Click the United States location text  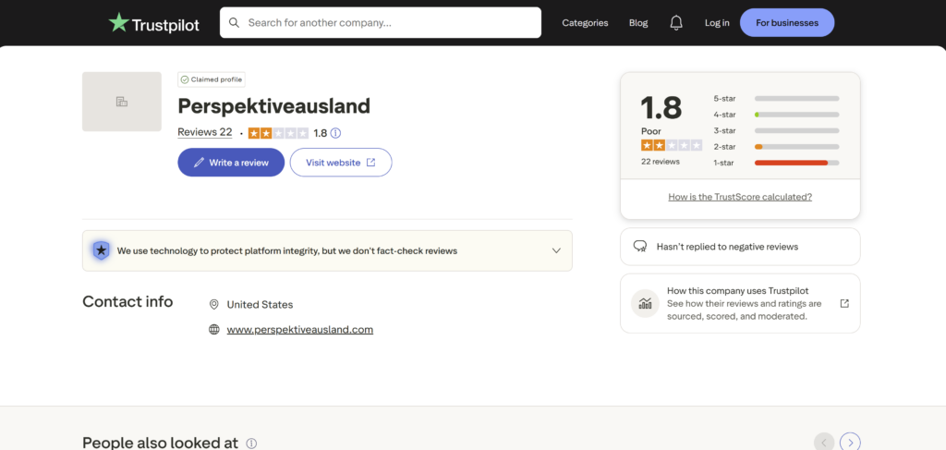260,305
